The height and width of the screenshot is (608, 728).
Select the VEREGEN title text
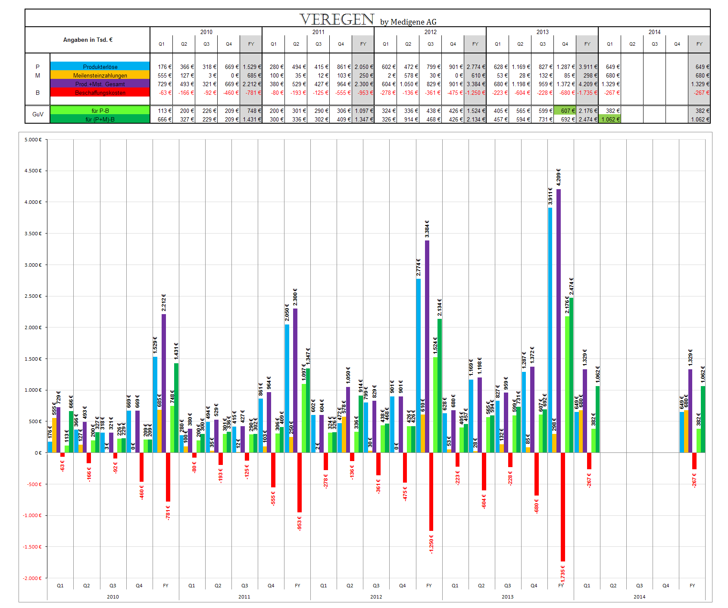(x=337, y=19)
